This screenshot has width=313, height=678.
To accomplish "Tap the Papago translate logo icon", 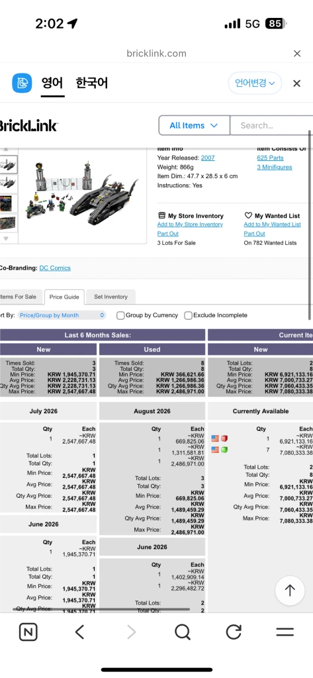I will click(x=22, y=83).
